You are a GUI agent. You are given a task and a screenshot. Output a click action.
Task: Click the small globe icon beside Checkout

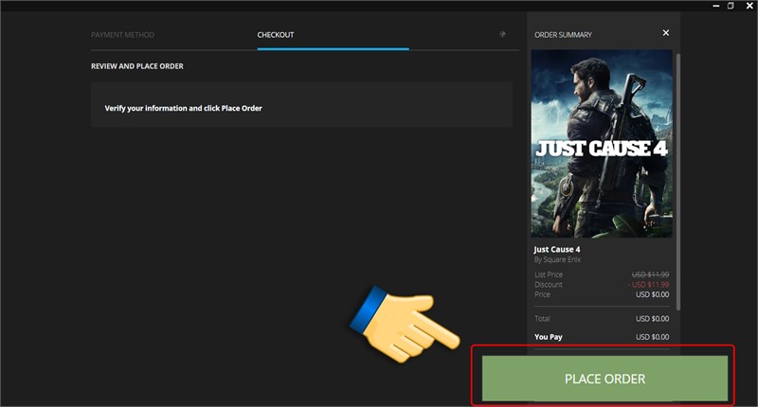coord(502,34)
